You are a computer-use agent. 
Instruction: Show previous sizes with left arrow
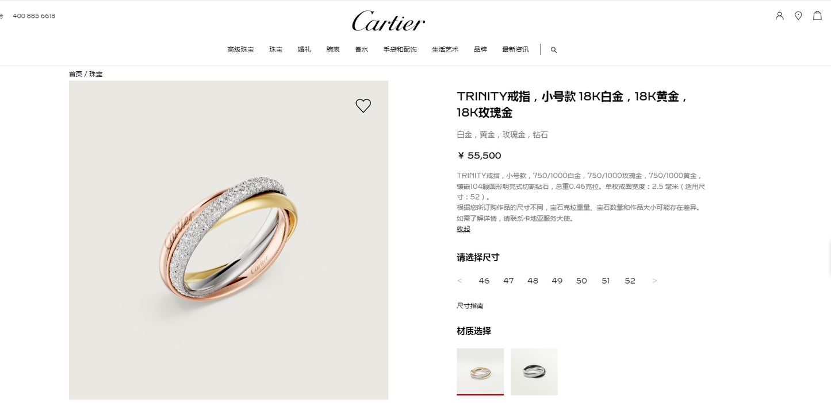click(x=459, y=281)
